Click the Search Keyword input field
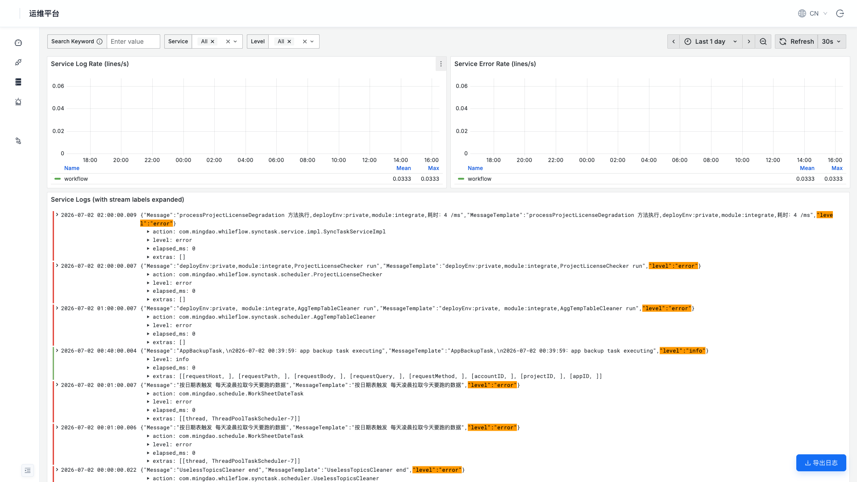The image size is (857, 482). [x=133, y=42]
